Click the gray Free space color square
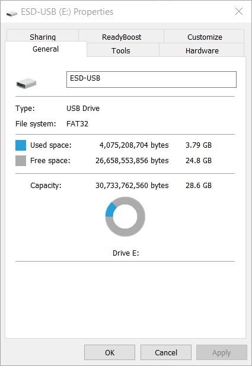This screenshot has height=366, width=252. tap(21, 161)
